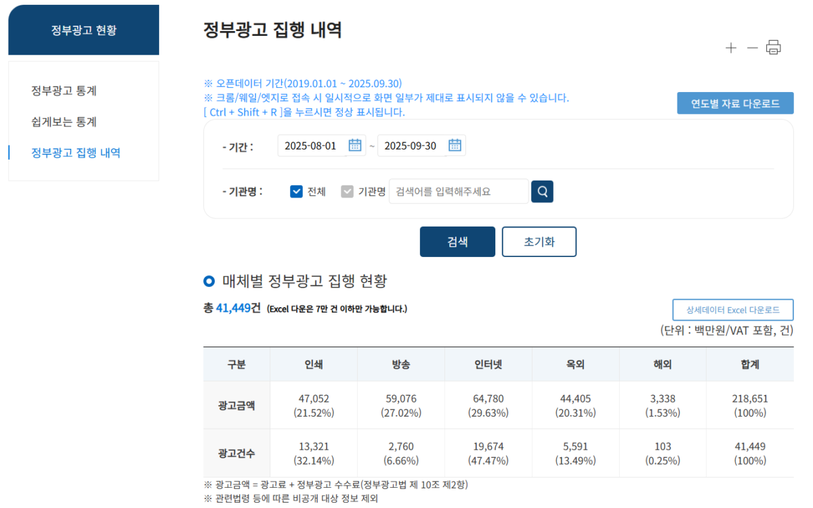Open the end date calendar picker
Image resolution: width=813 pixels, height=508 pixels.
pos(455,145)
